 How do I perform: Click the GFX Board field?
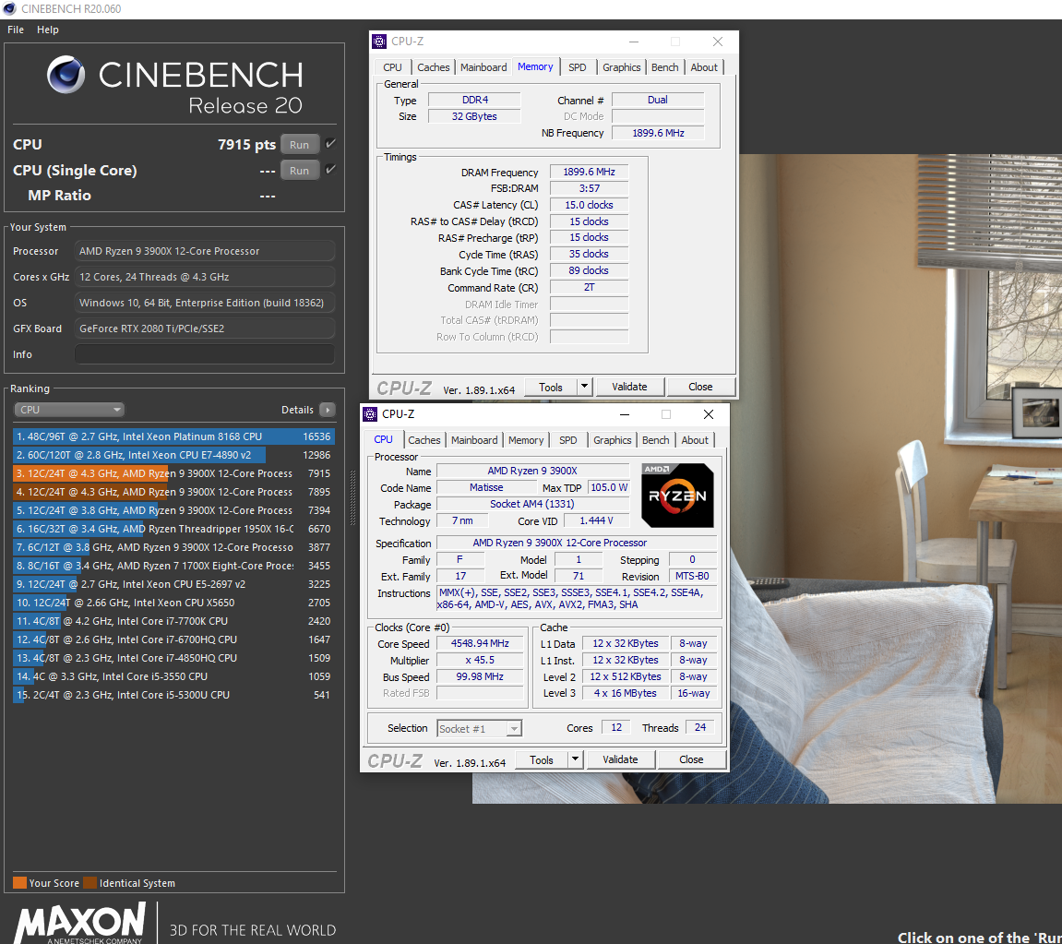coord(205,329)
